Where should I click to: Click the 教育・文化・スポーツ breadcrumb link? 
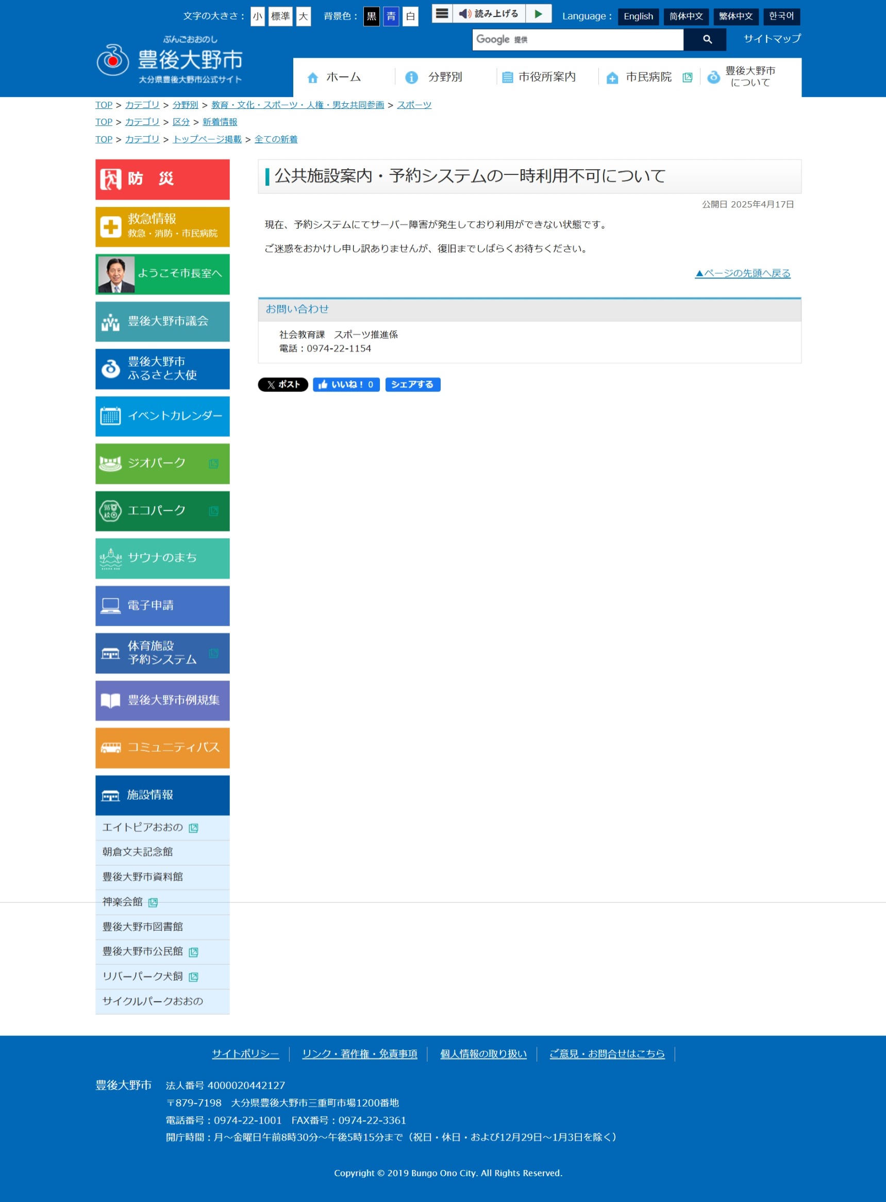pyautogui.click(x=298, y=105)
